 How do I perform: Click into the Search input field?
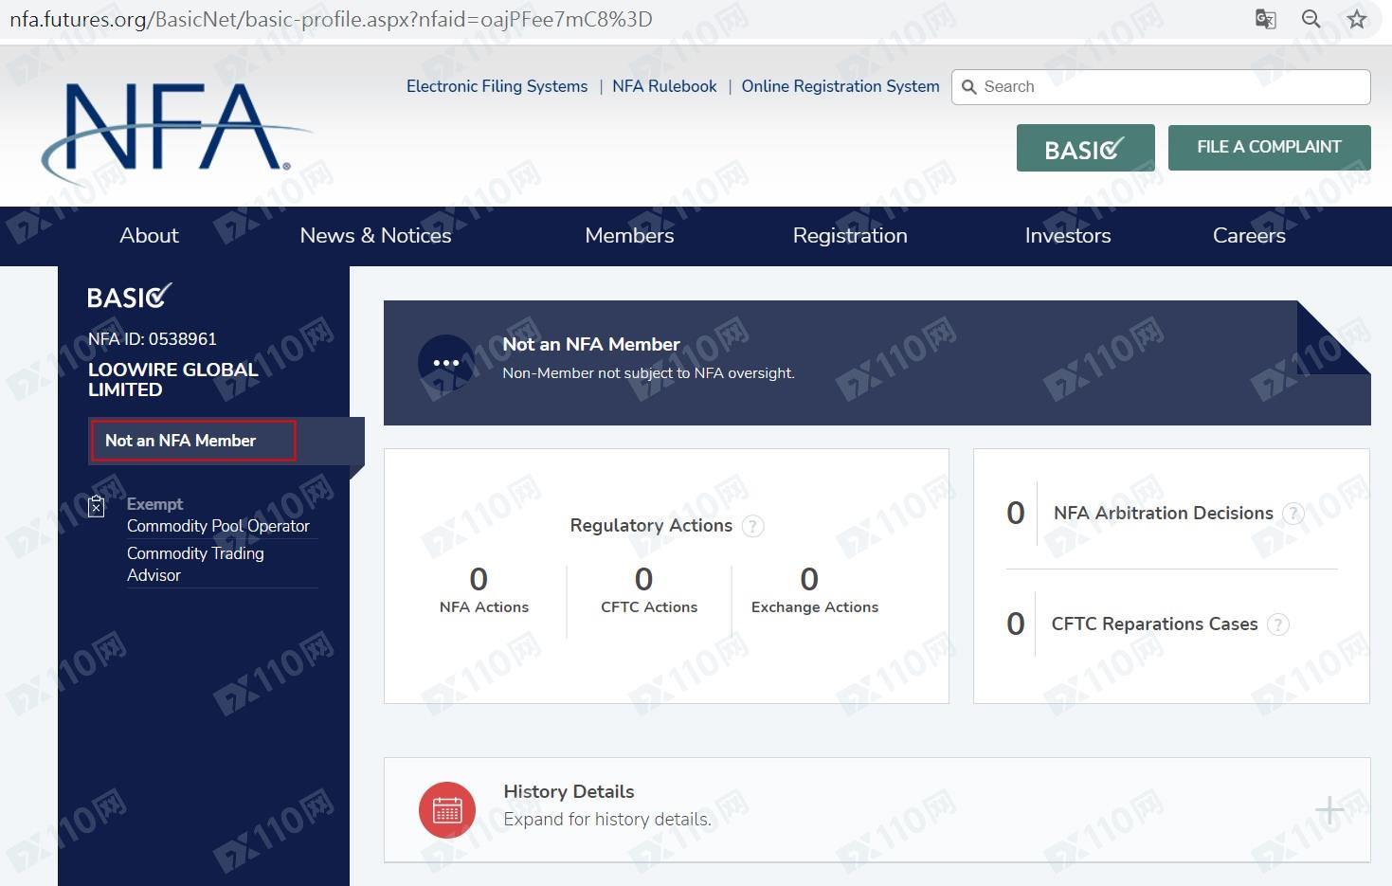click(x=1170, y=87)
